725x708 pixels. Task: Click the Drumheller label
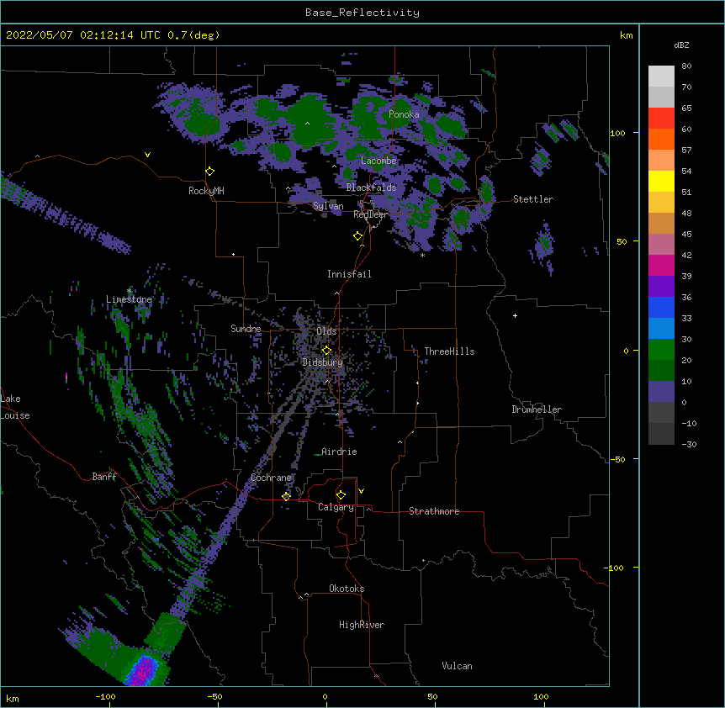point(537,409)
